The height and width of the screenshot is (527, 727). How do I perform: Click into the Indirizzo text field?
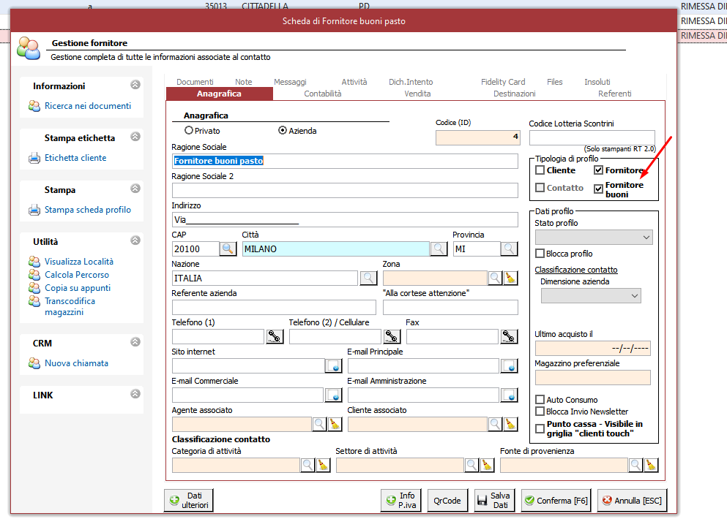(x=344, y=219)
